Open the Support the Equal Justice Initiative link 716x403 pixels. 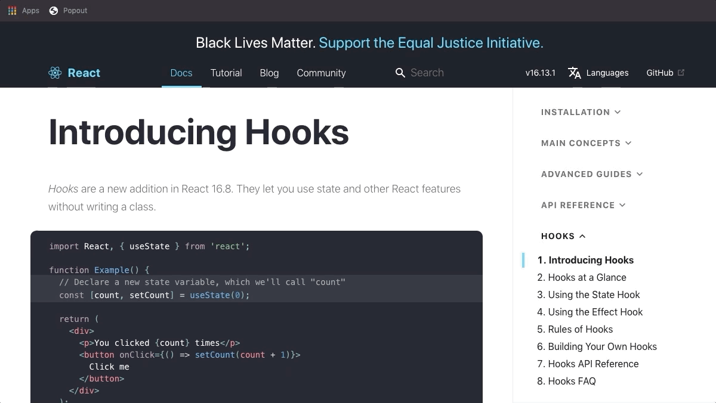(x=431, y=43)
